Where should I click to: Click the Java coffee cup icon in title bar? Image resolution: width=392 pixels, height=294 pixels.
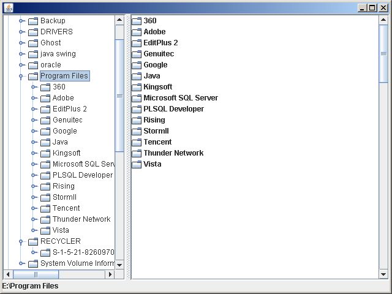9,8
